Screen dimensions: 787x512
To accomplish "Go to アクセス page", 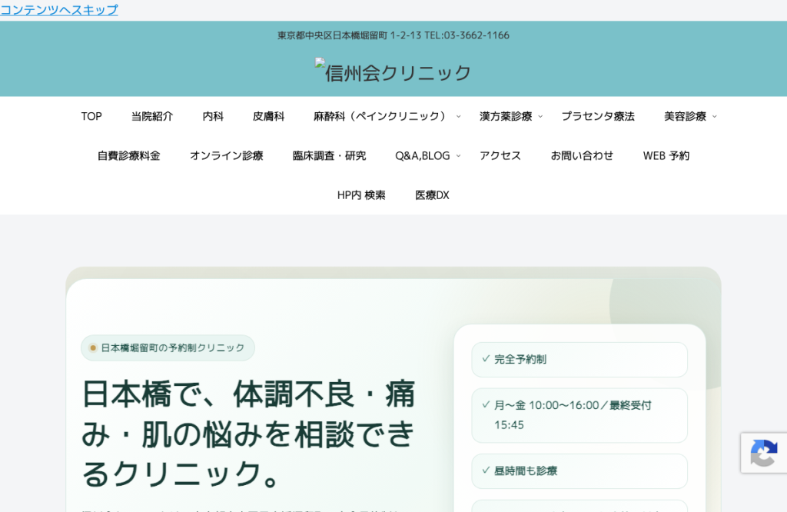I will pyautogui.click(x=500, y=155).
